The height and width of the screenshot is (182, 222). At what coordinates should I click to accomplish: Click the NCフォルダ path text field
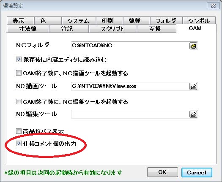point(130,46)
